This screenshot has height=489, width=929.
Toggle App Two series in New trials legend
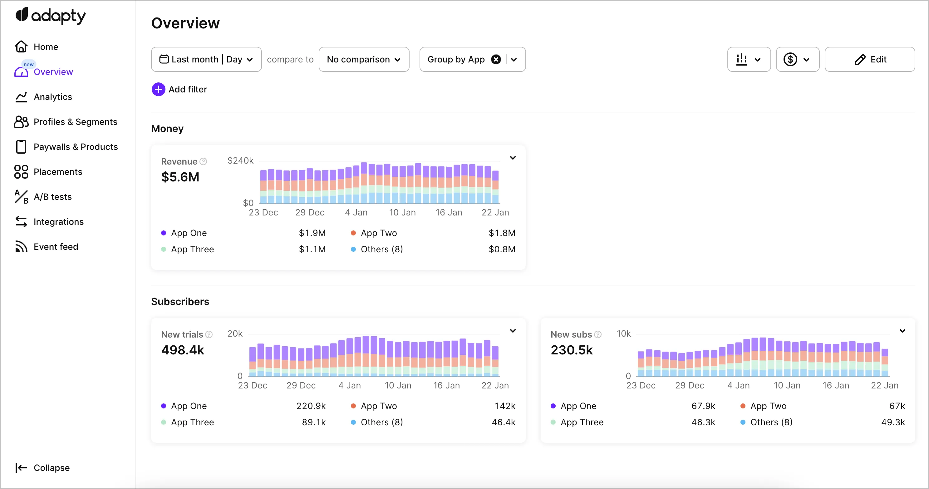click(x=378, y=406)
